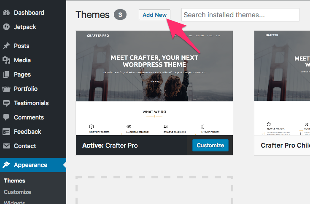Click the Crafter Pro Child theme name
The height and width of the screenshot is (204, 310).
(x=285, y=145)
